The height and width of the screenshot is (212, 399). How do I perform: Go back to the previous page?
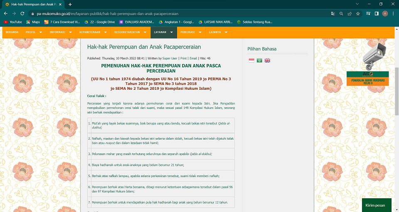(5, 13)
